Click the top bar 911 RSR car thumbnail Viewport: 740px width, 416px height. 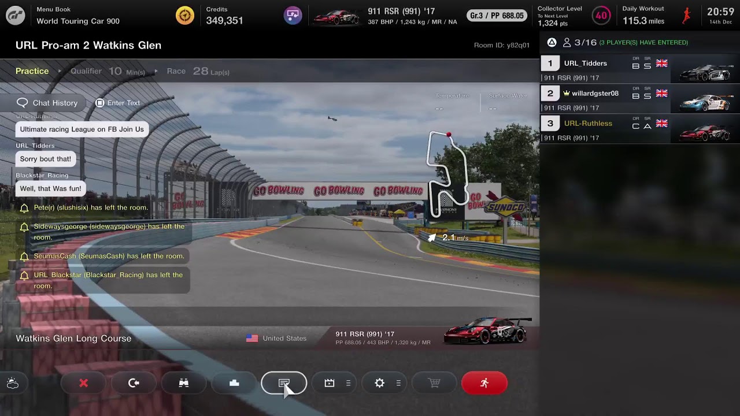(x=336, y=17)
